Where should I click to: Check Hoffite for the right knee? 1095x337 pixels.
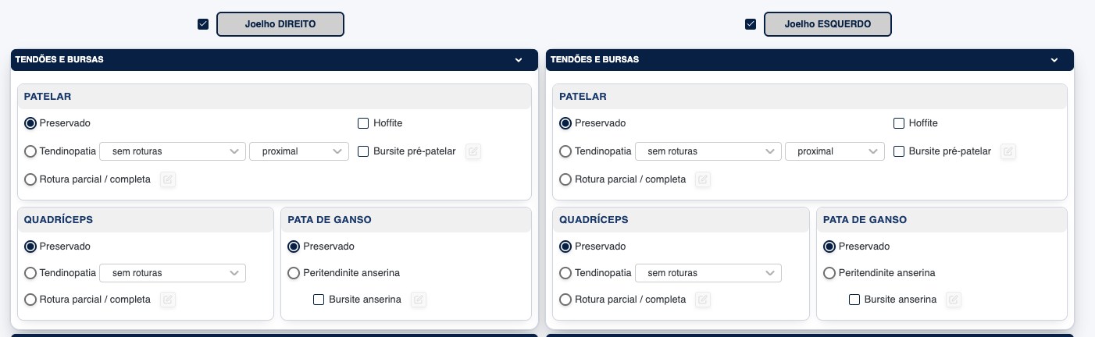coord(363,123)
